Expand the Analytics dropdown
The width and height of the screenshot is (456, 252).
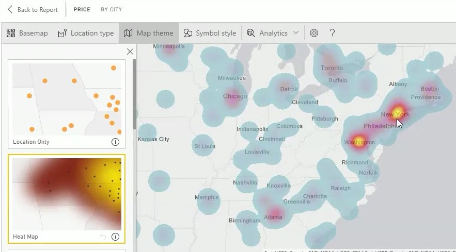(x=273, y=33)
